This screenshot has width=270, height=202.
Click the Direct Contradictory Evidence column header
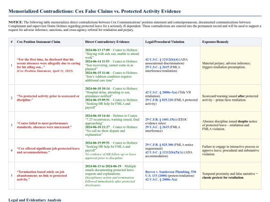point(107,42)
